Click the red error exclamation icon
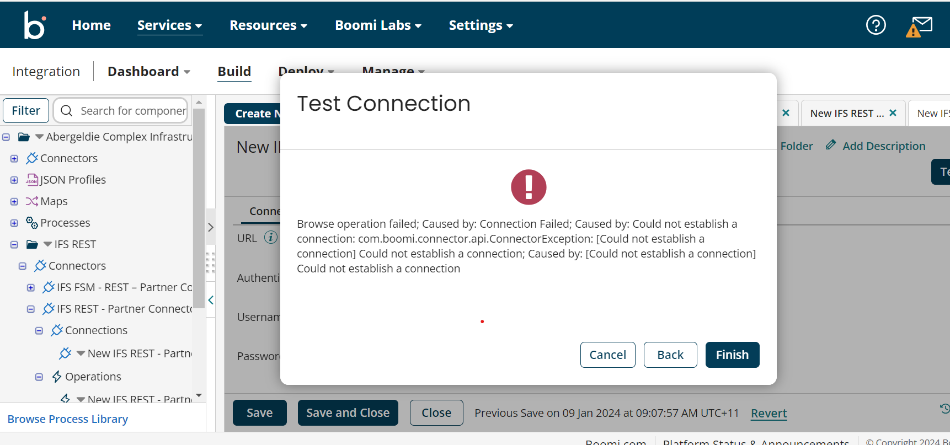 tap(529, 187)
